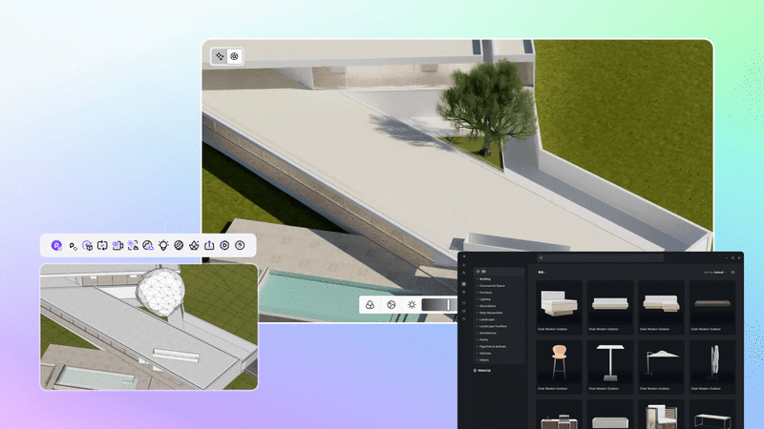
Task: Expand the Building category
Action: 483,279
